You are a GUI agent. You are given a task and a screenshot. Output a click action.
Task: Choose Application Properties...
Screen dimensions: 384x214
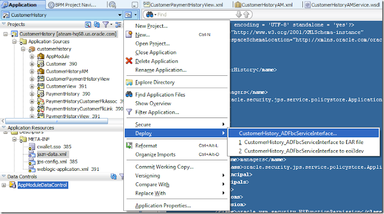[163, 206]
